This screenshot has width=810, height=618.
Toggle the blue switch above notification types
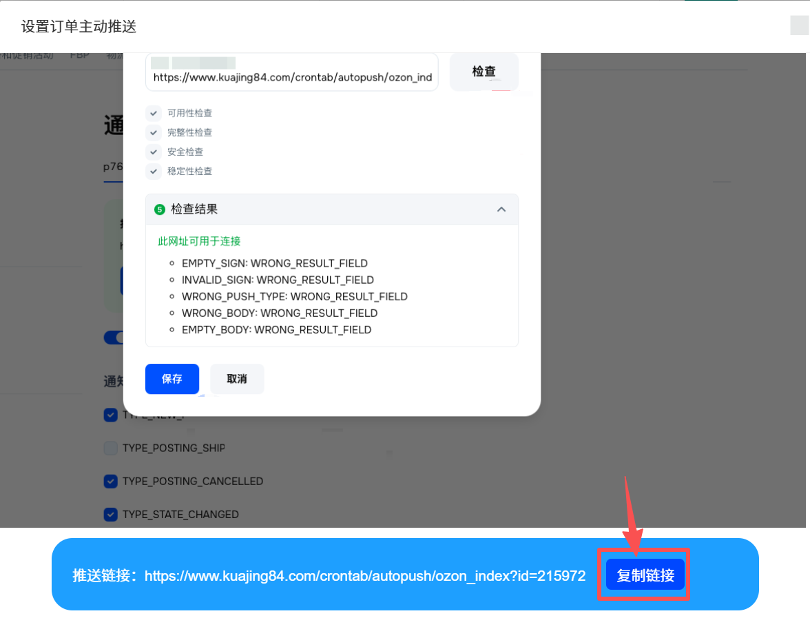click(x=114, y=338)
